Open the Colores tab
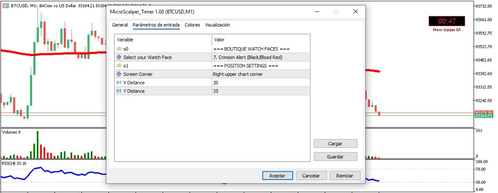498x193 pixels. click(192, 25)
